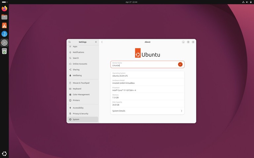Screen dimensions: 254x158
Task: Open Color Management panel
Action: click(x=83, y=94)
